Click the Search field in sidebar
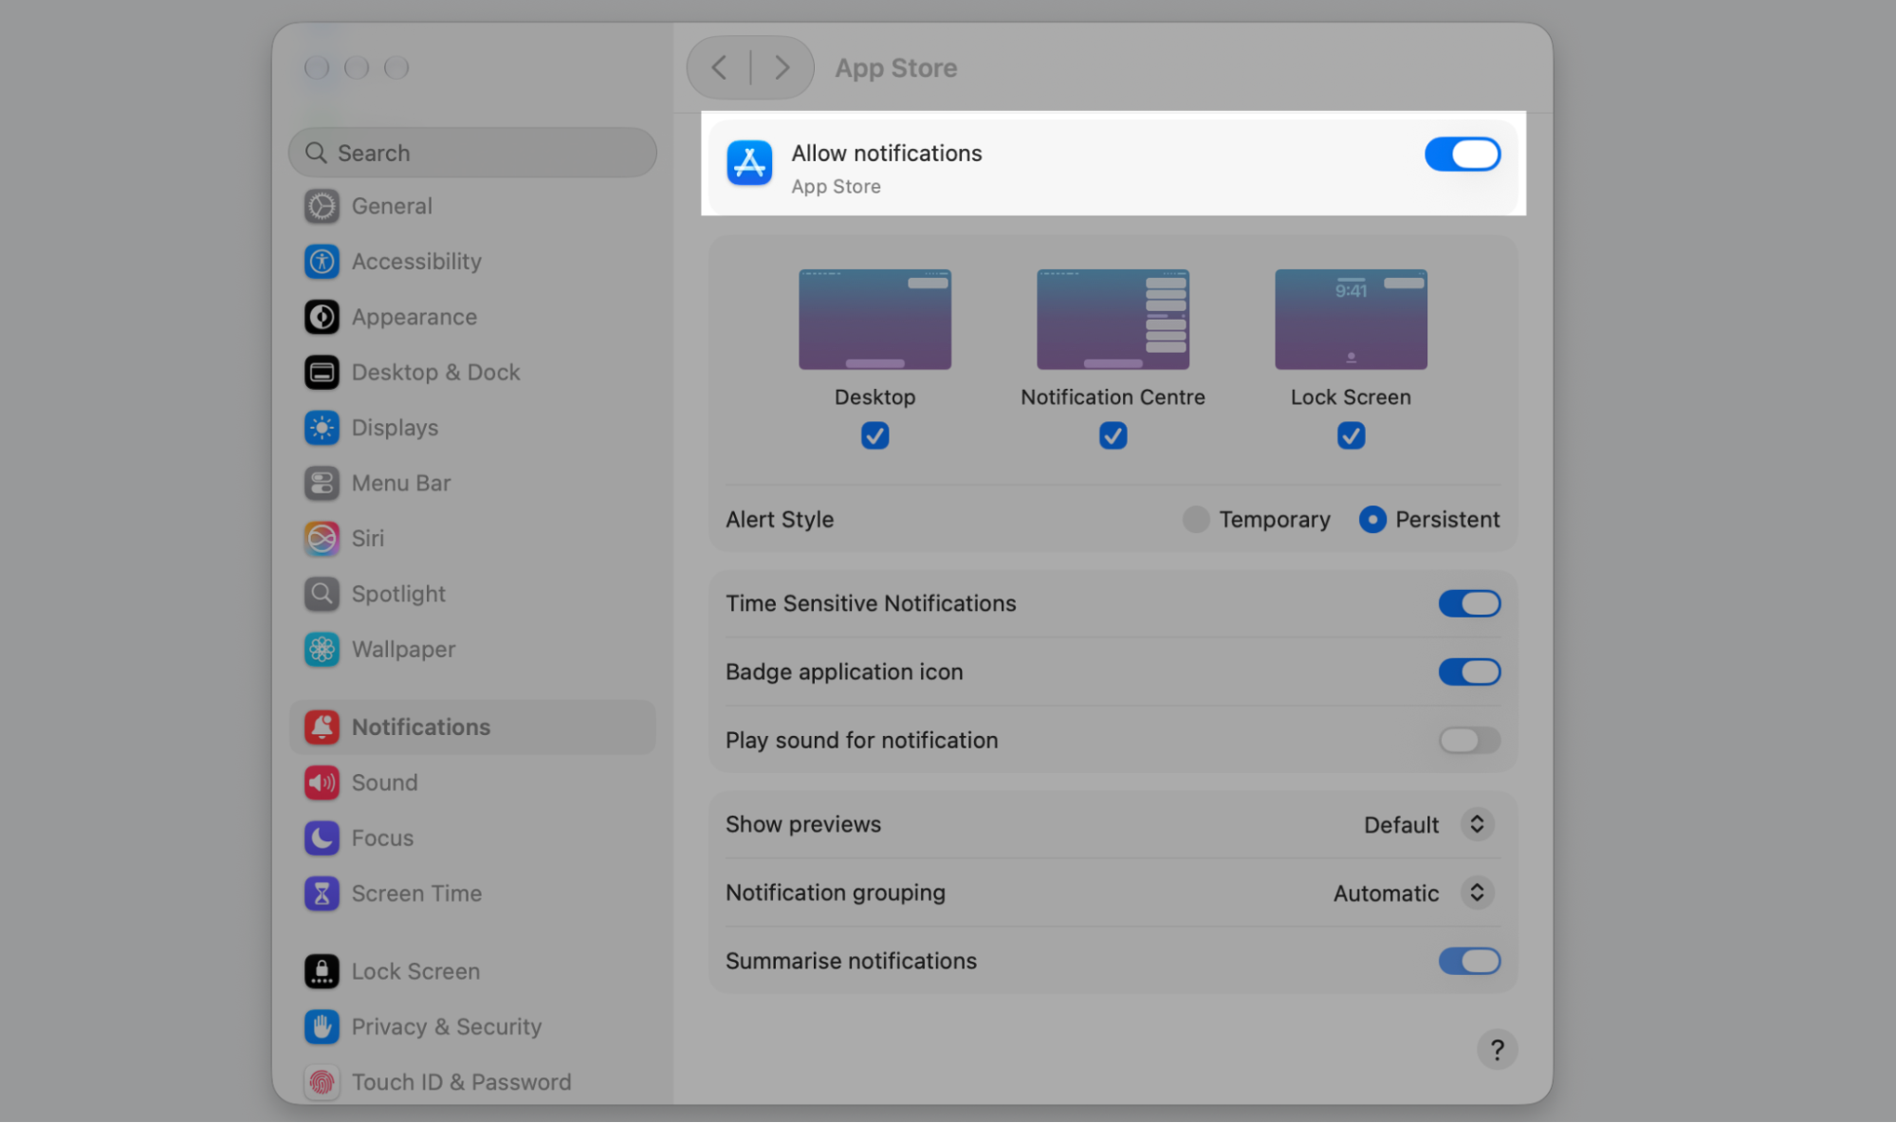Viewport: 1896px width, 1123px height. (x=472, y=153)
